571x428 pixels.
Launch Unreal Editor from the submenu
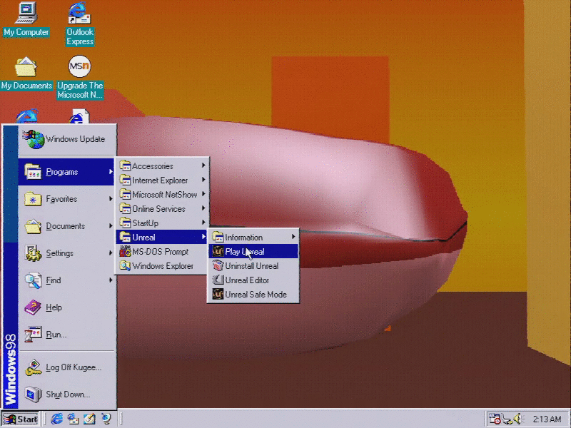point(253,280)
